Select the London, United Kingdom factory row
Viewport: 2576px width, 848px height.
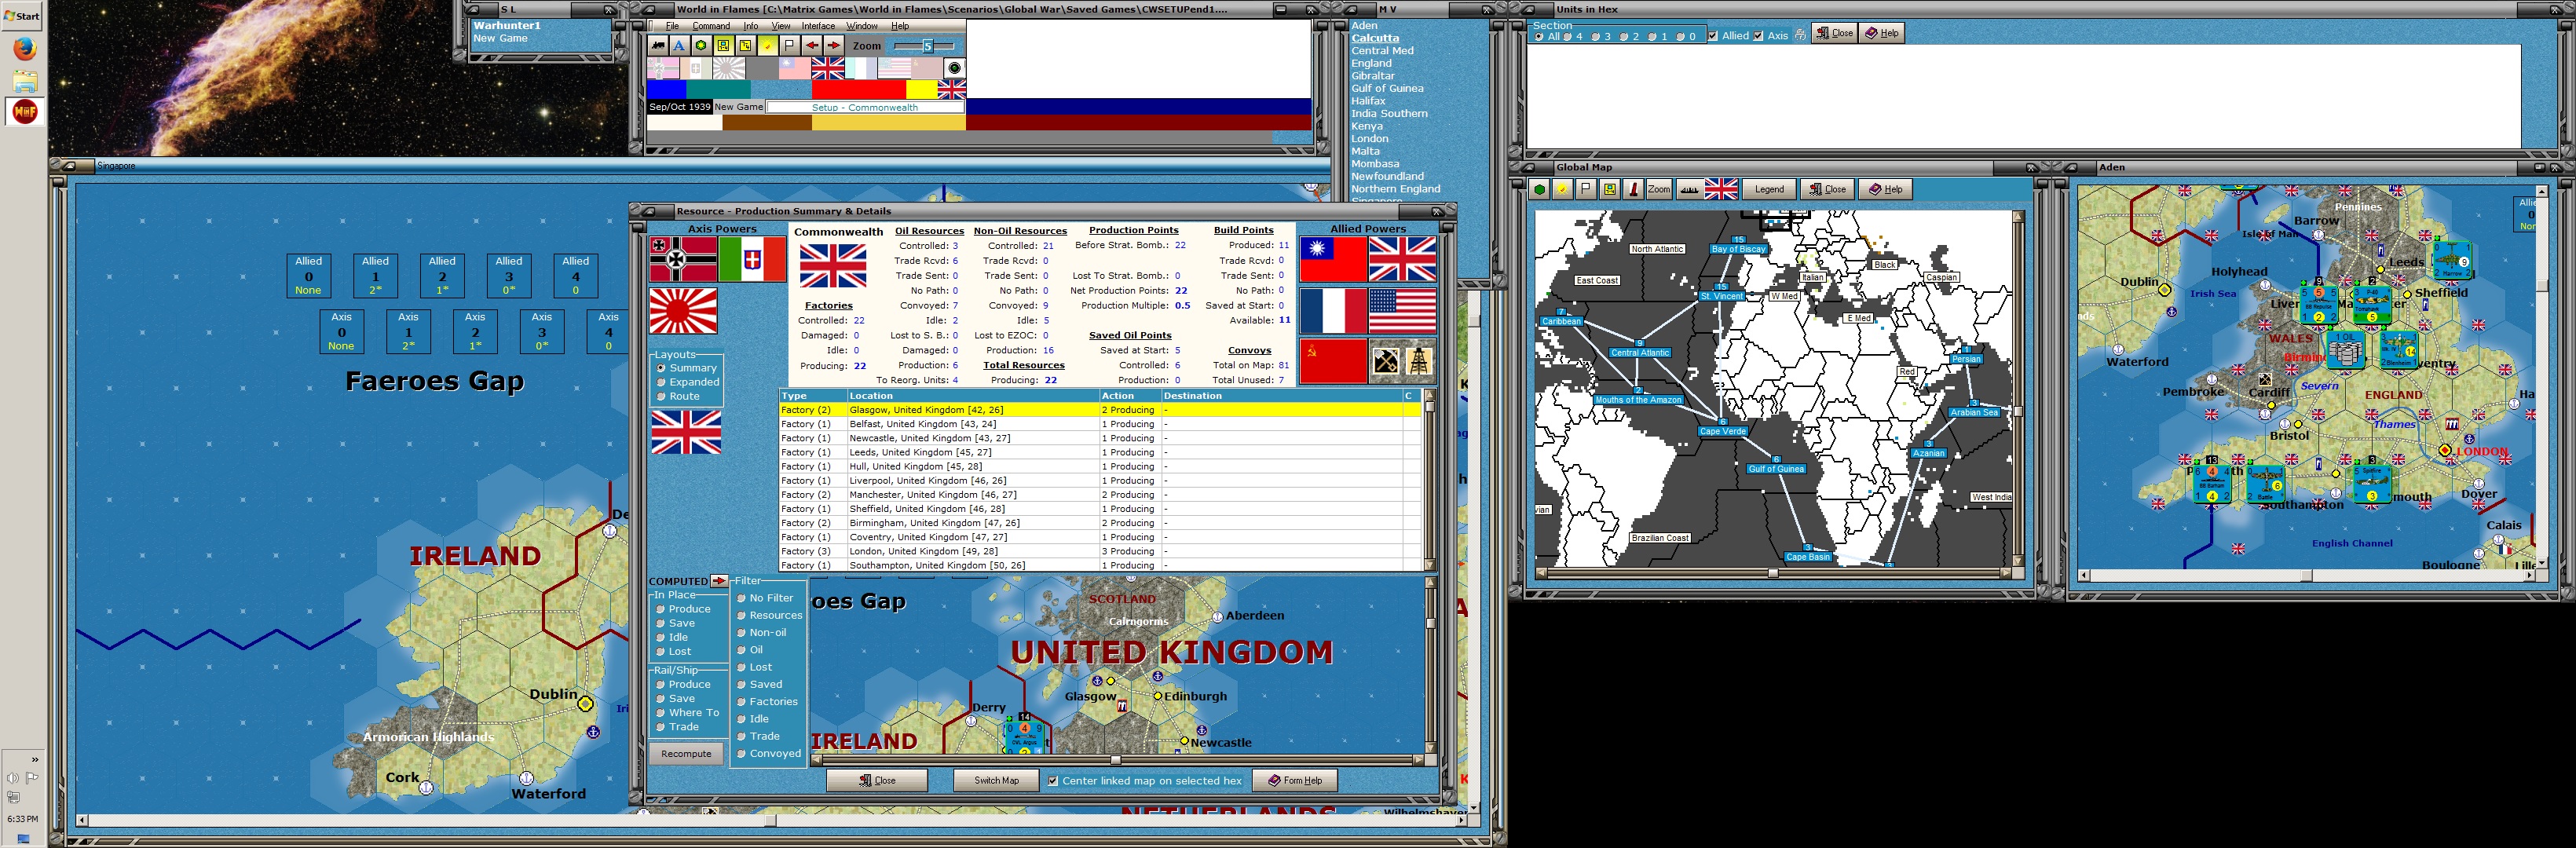click(x=1099, y=551)
